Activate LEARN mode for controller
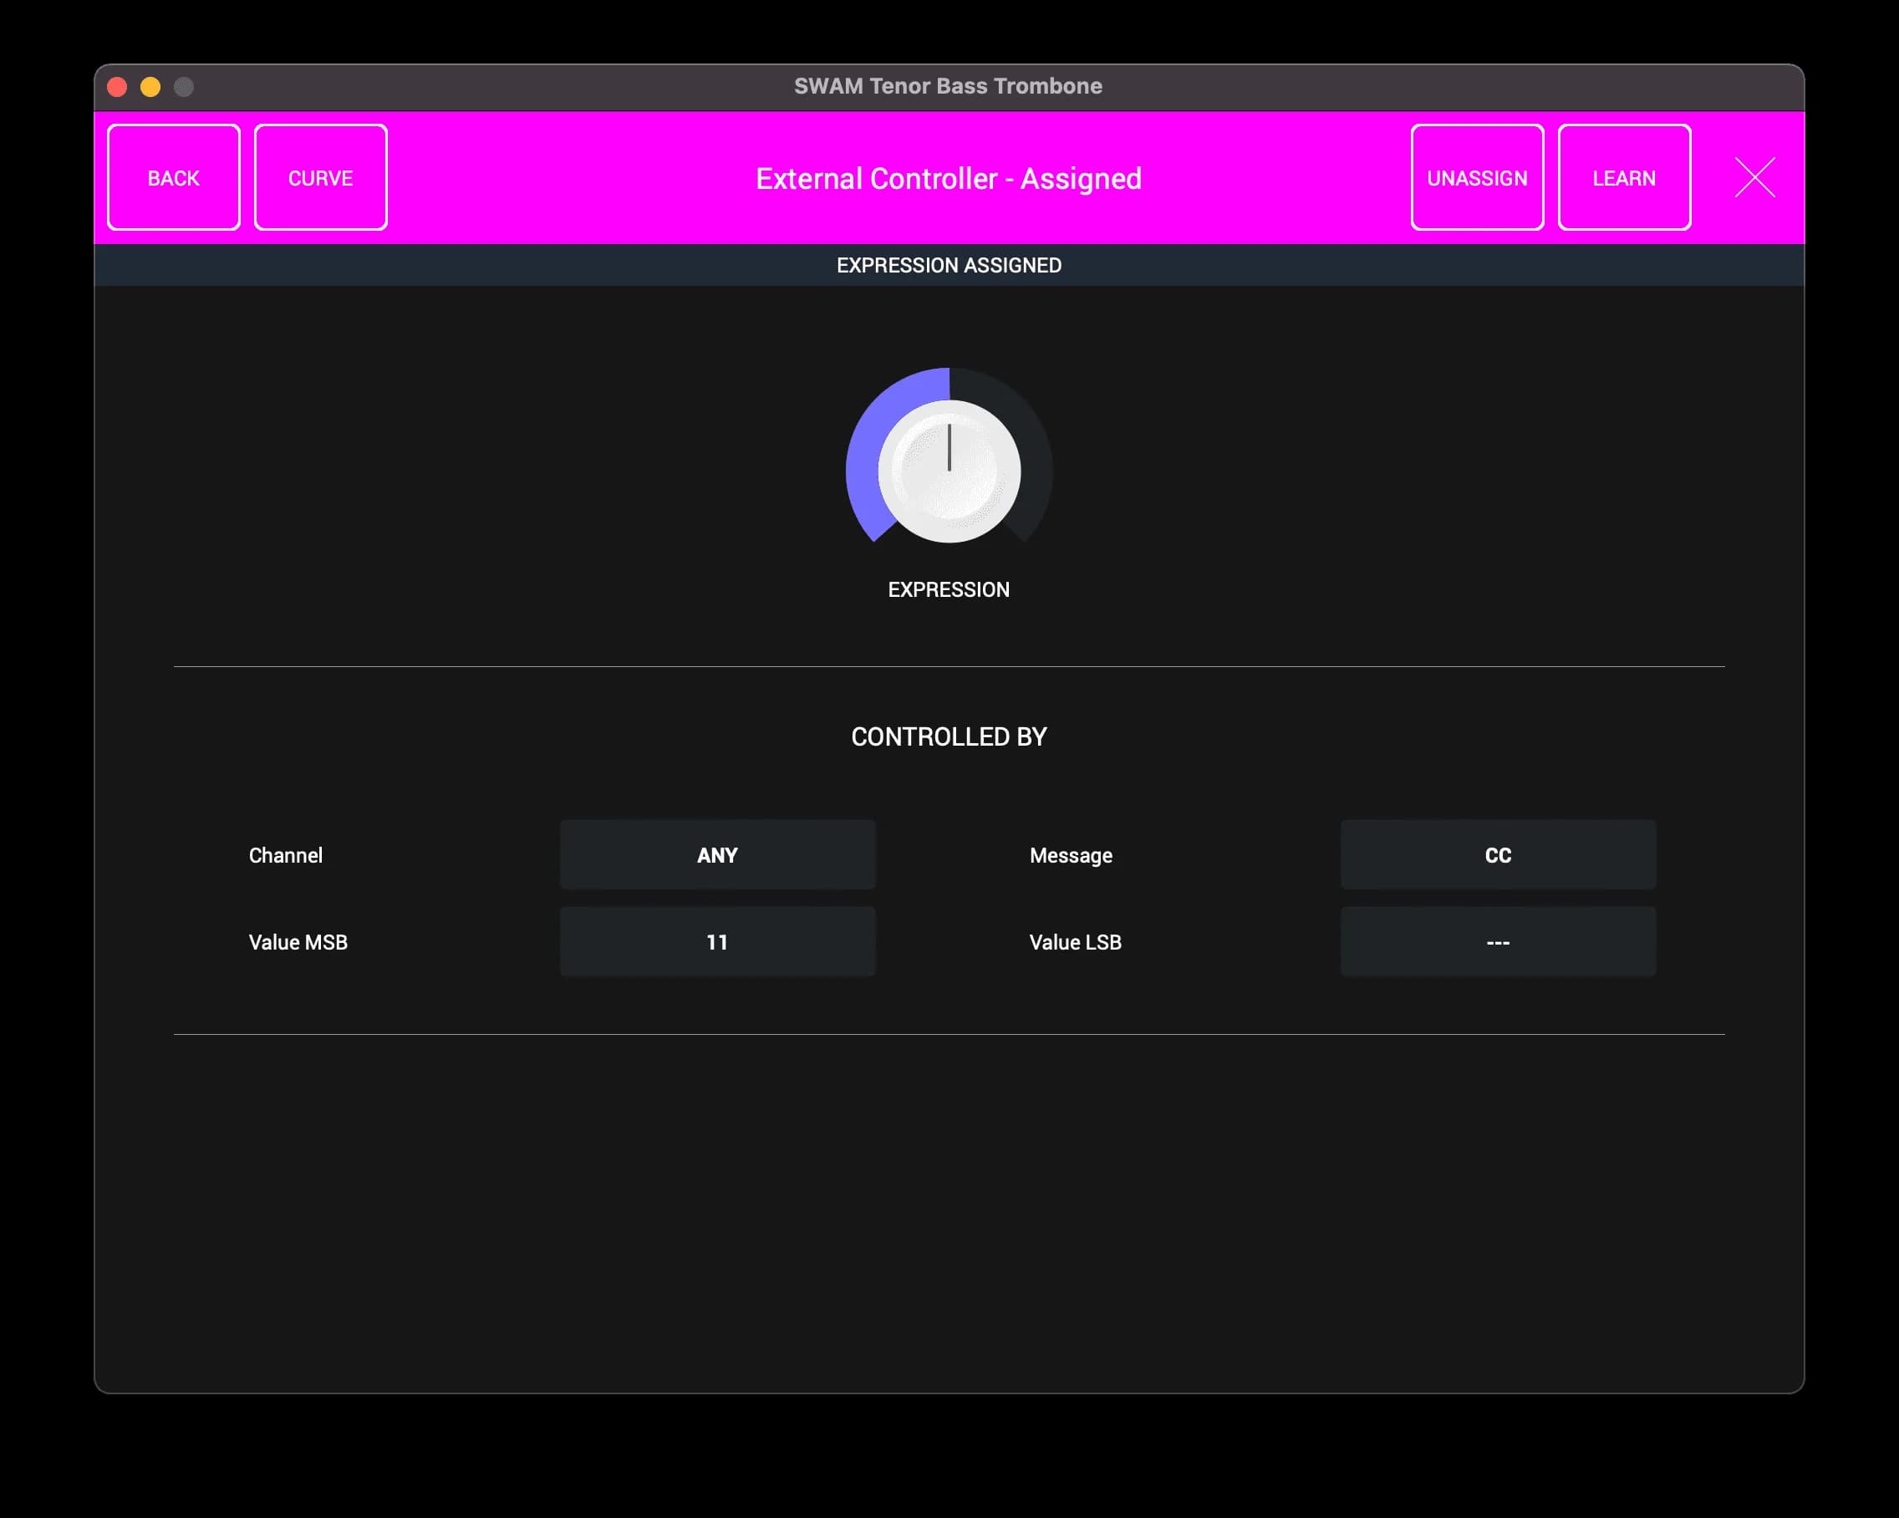Image resolution: width=1899 pixels, height=1518 pixels. tap(1623, 178)
